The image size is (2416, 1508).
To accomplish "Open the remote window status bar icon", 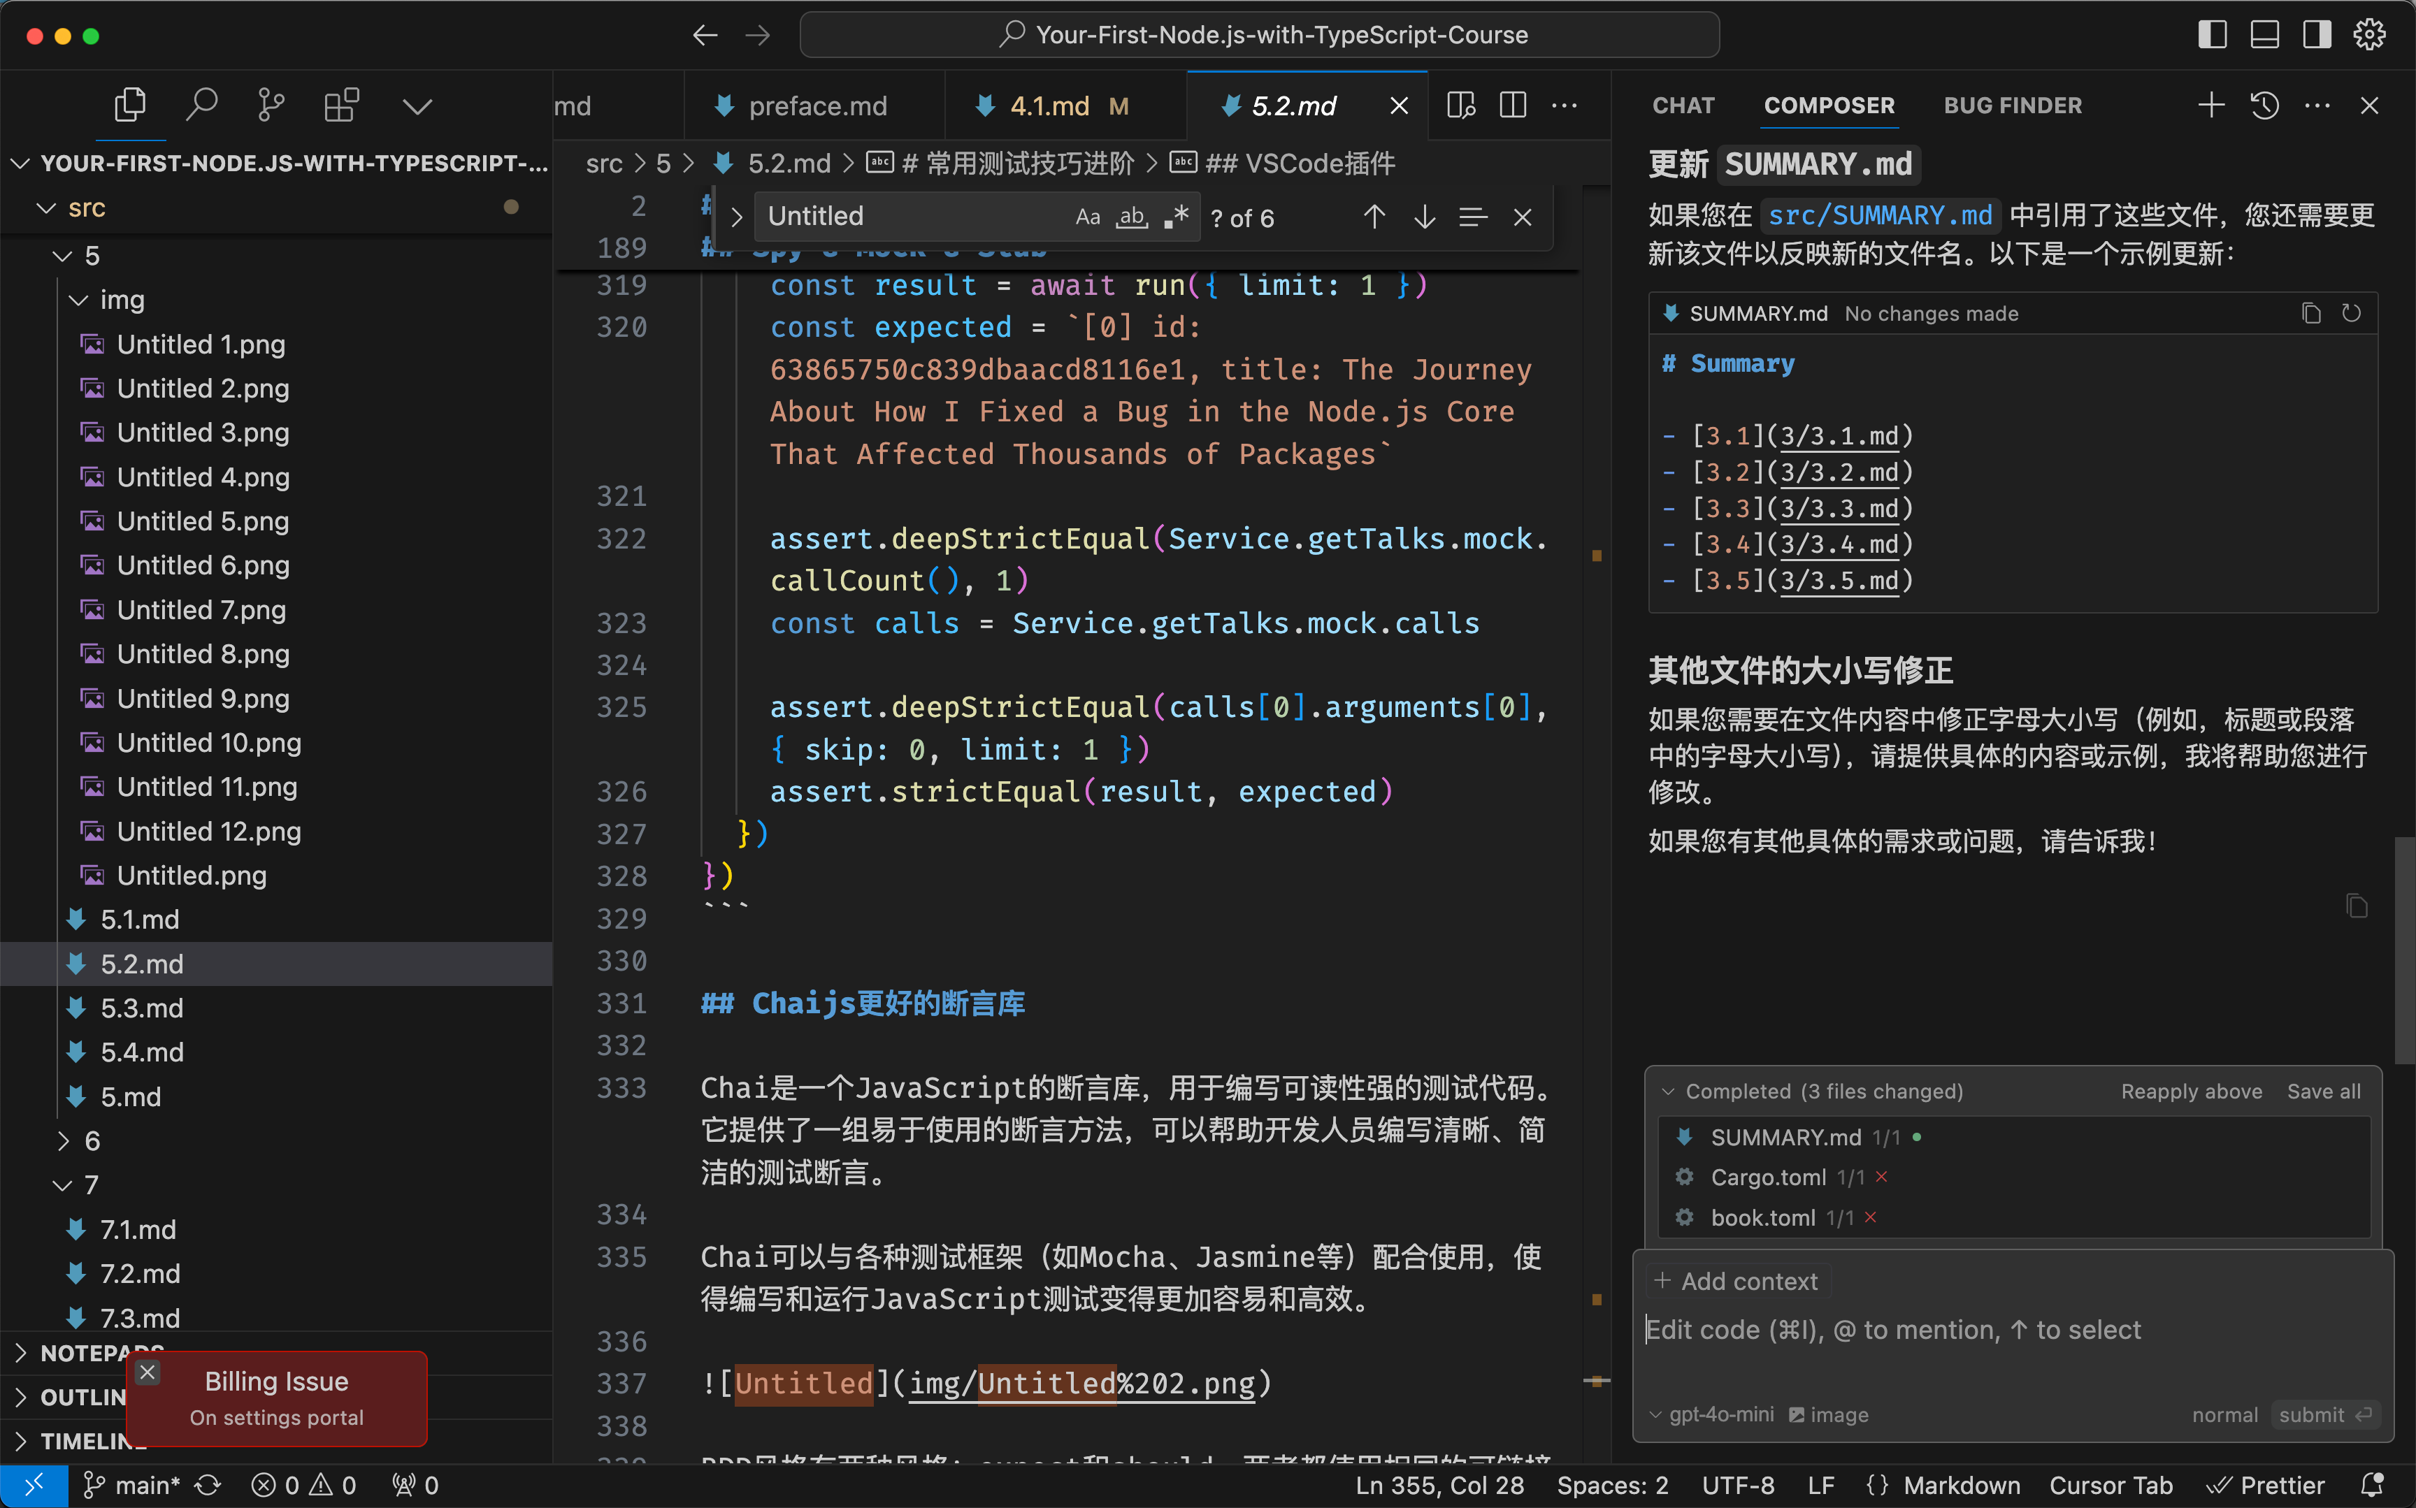I will click(x=34, y=1485).
